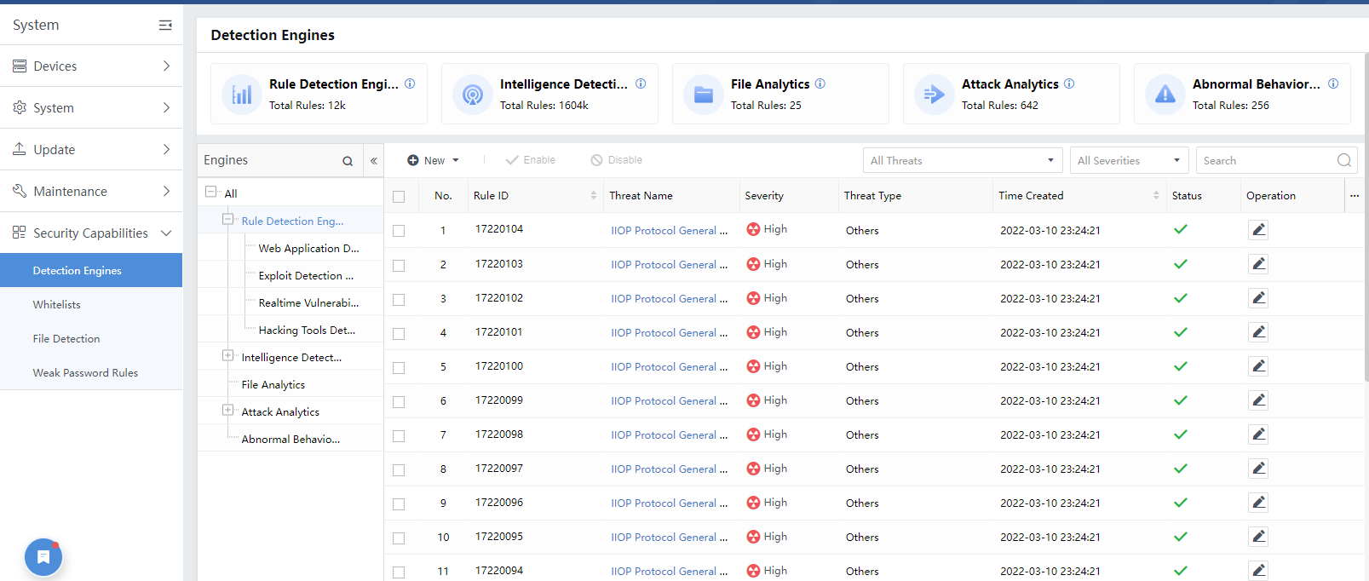This screenshot has height=581, width=1369.
Task: Tick the select-all checkbox in table header
Action: (x=399, y=197)
